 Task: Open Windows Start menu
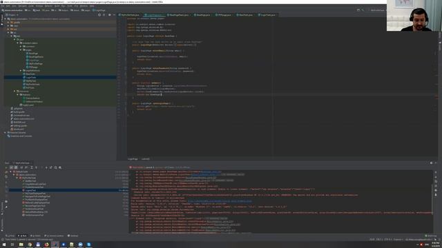point(4,245)
